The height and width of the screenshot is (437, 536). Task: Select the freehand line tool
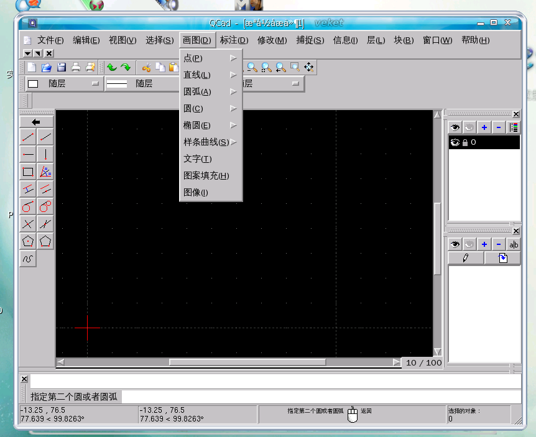click(28, 259)
